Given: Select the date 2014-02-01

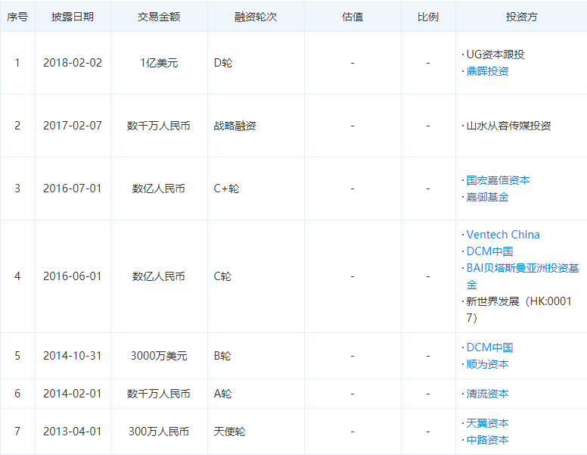Looking at the screenshot, I should click(x=73, y=394).
